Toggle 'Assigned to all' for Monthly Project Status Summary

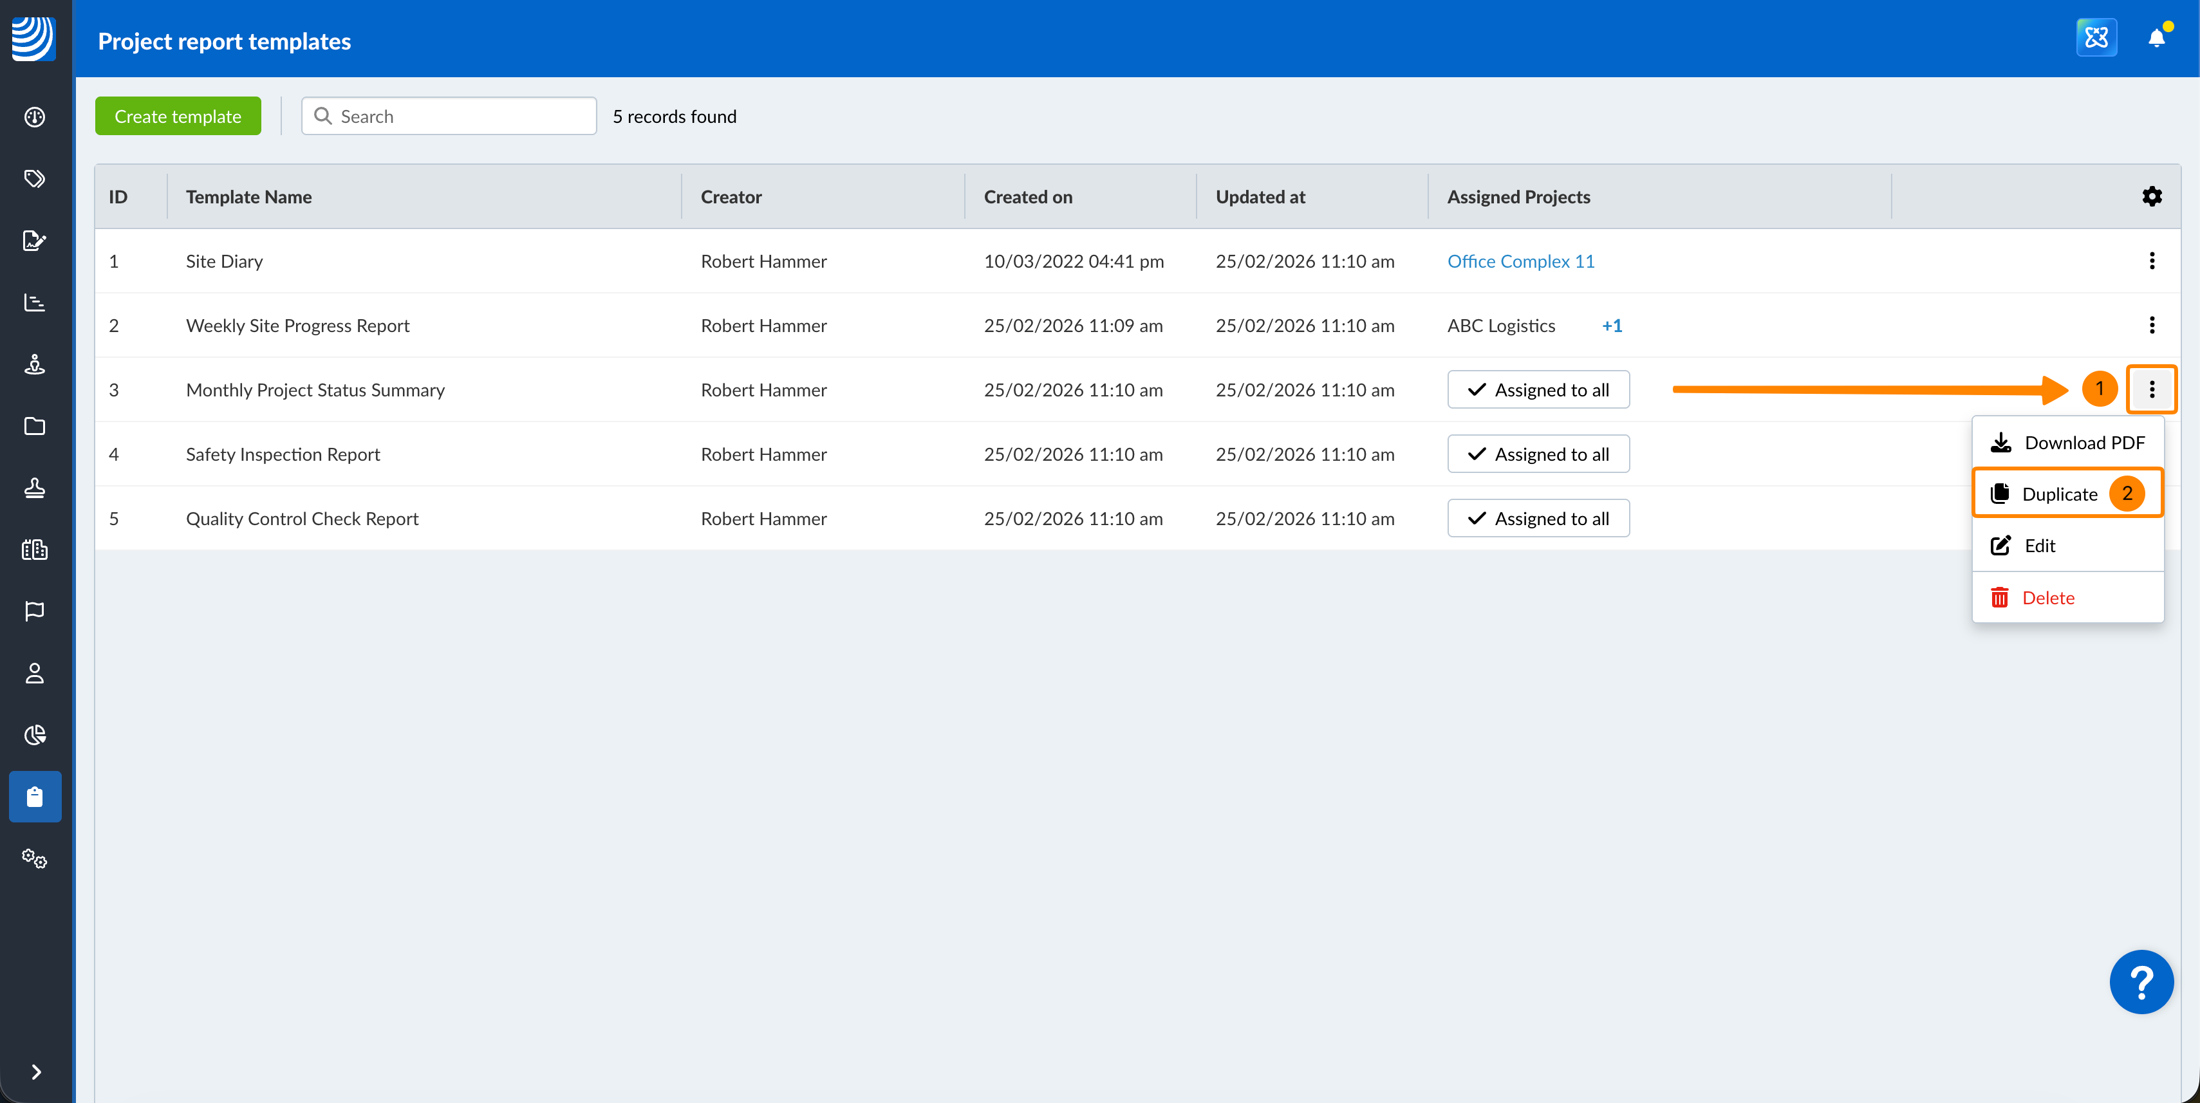1537,390
